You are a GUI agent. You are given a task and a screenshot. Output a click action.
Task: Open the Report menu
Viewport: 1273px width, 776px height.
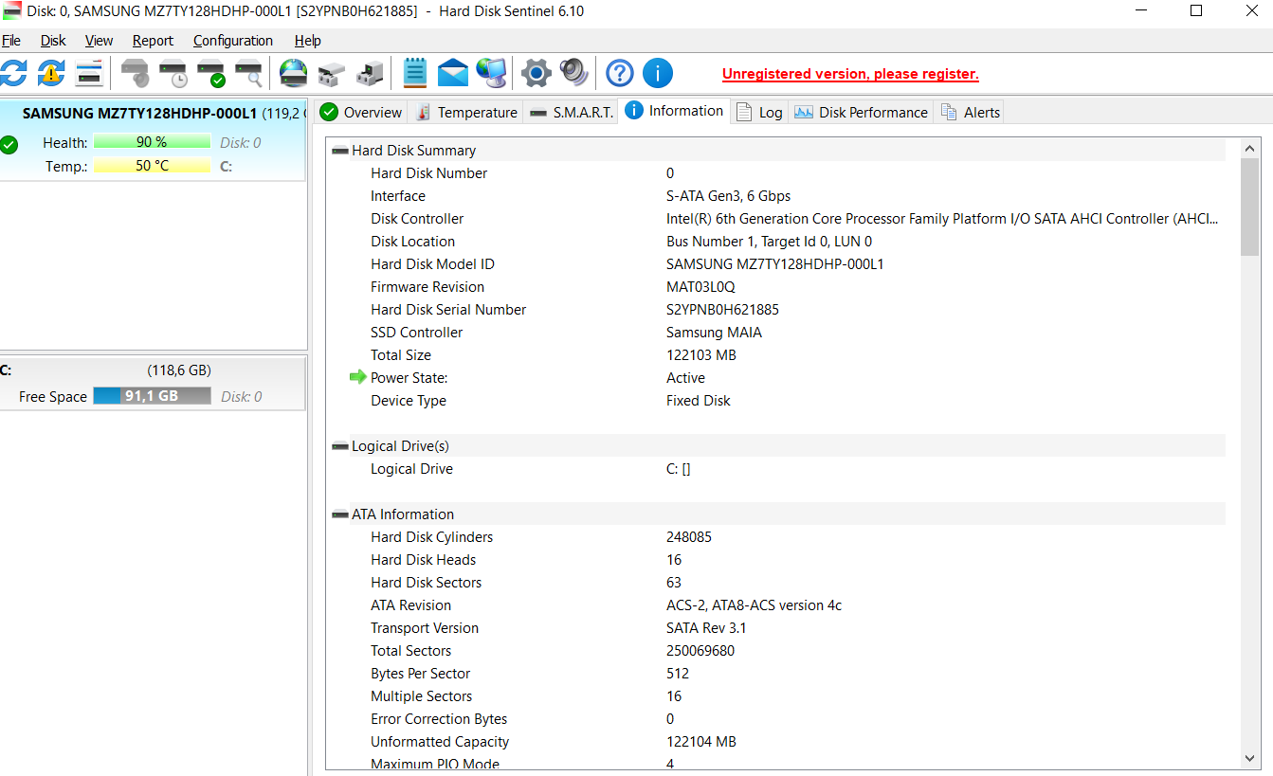(x=153, y=41)
